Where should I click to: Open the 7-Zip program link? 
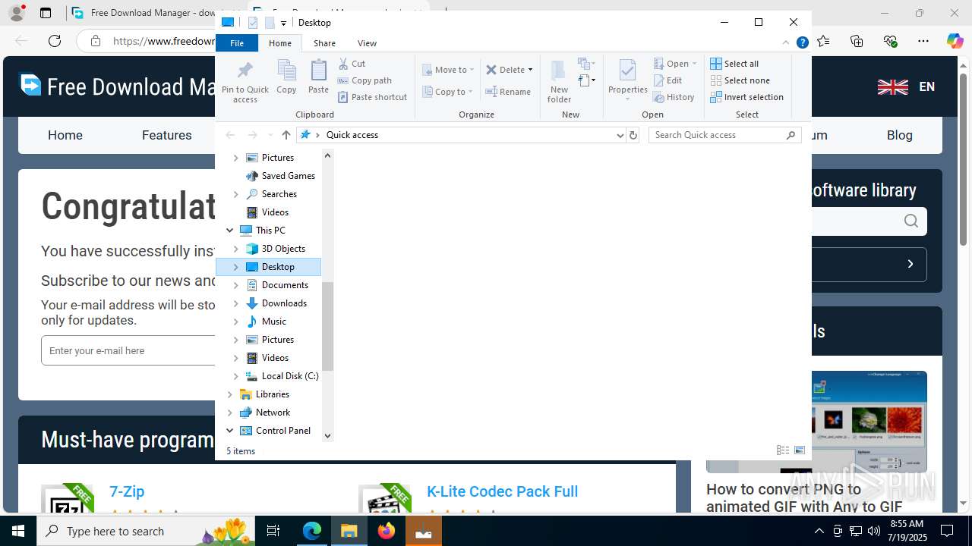click(x=127, y=491)
